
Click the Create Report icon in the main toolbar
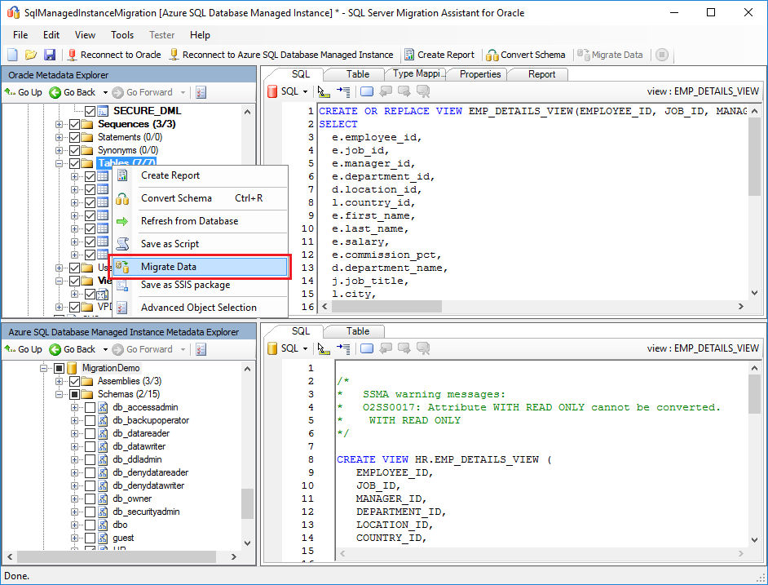[x=409, y=55]
